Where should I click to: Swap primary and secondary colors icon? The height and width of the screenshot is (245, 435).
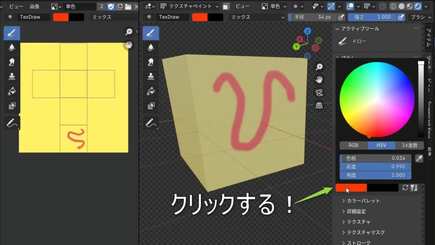(x=405, y=188)
